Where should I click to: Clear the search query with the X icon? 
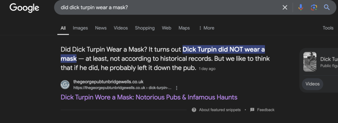click(285, 8)
